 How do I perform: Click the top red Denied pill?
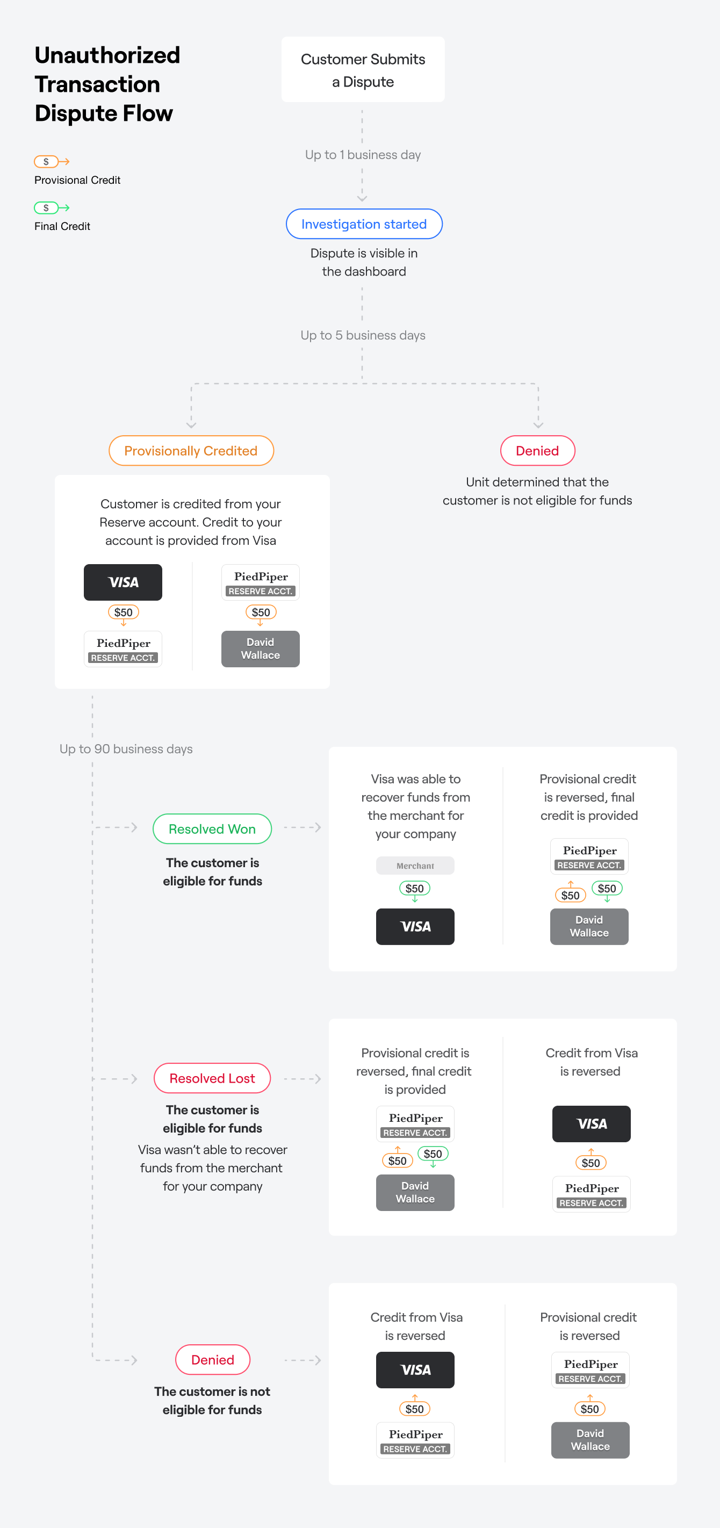[x=537, y=451]
